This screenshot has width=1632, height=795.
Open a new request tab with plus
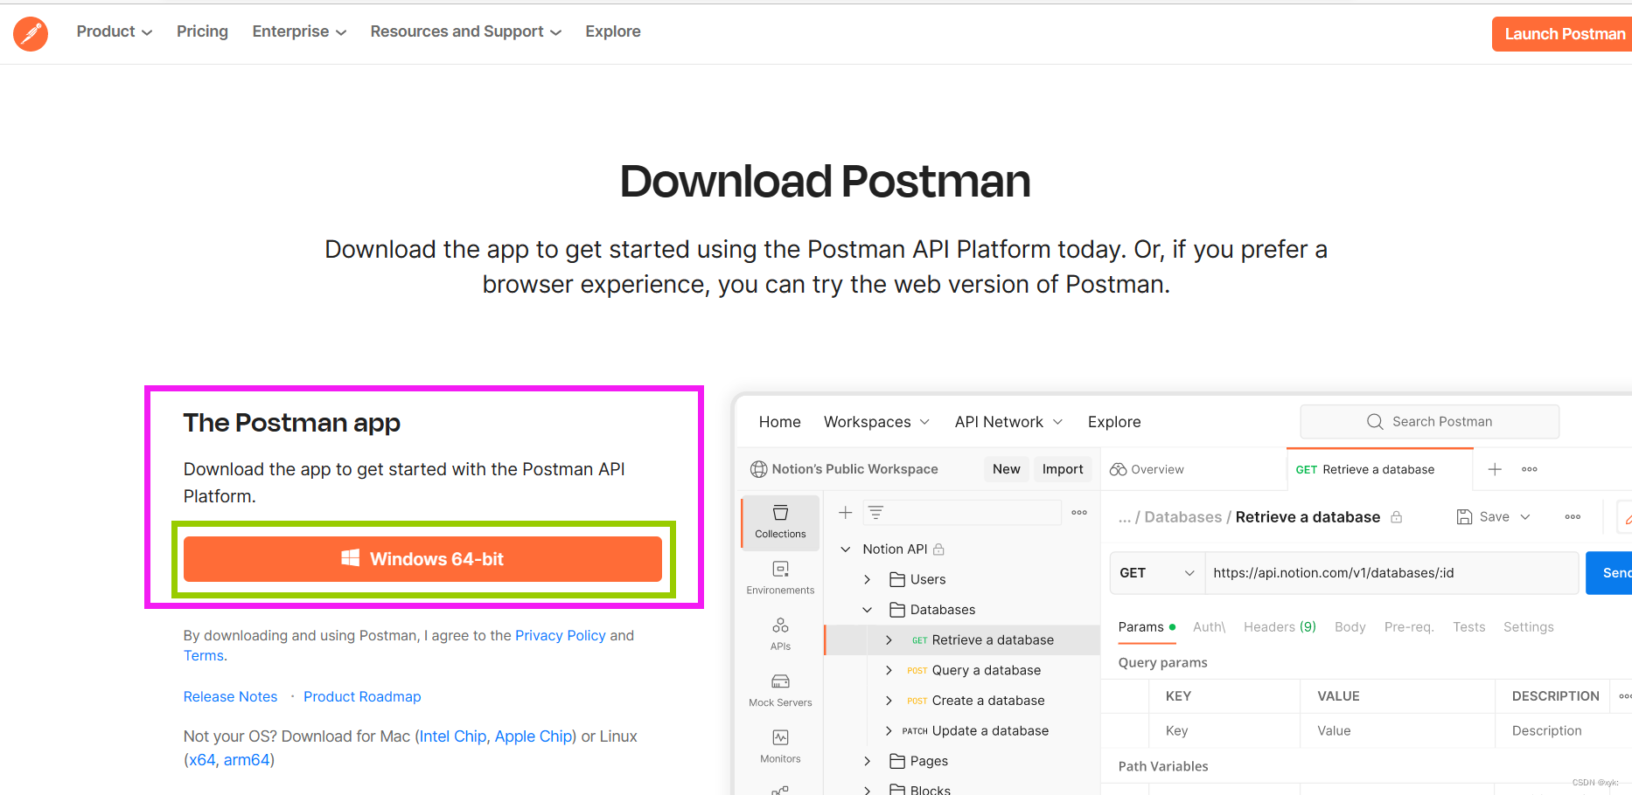click(x=1495, y=469)
